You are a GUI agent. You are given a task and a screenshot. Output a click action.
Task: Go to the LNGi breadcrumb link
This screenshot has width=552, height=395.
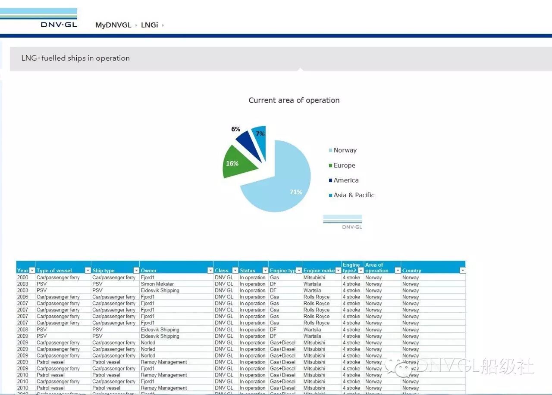tap(149, 25)
